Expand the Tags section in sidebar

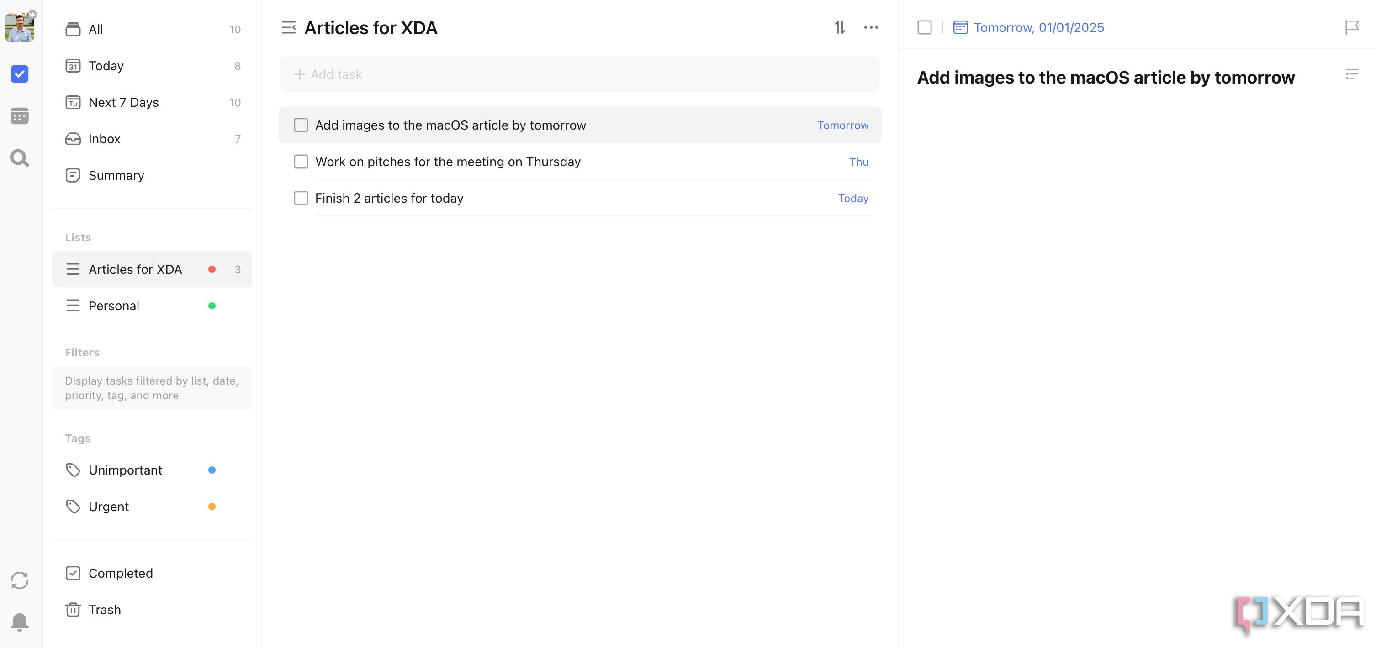(x=77, y=438)
